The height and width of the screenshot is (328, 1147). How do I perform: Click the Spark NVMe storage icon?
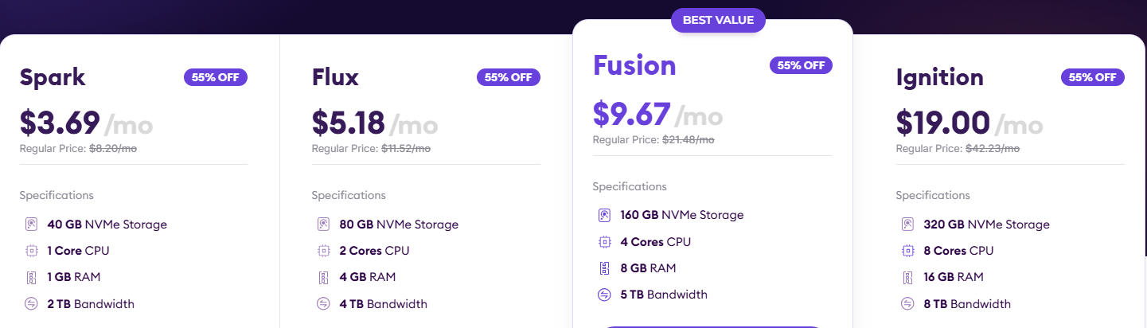(x=31, y=225)
